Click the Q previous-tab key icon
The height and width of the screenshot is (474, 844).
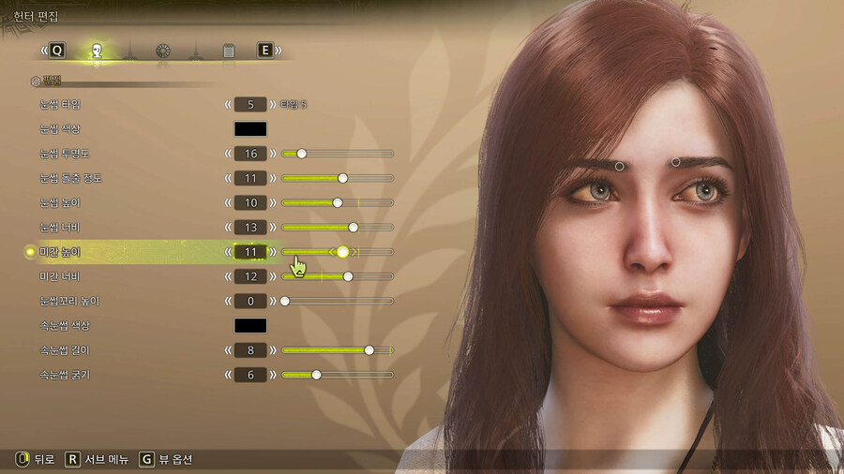[57, 51]
